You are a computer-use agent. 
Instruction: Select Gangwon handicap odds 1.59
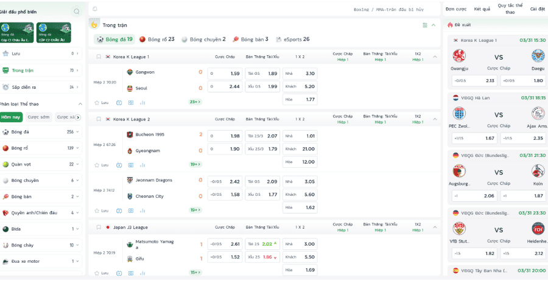click(x=225, y=74)
